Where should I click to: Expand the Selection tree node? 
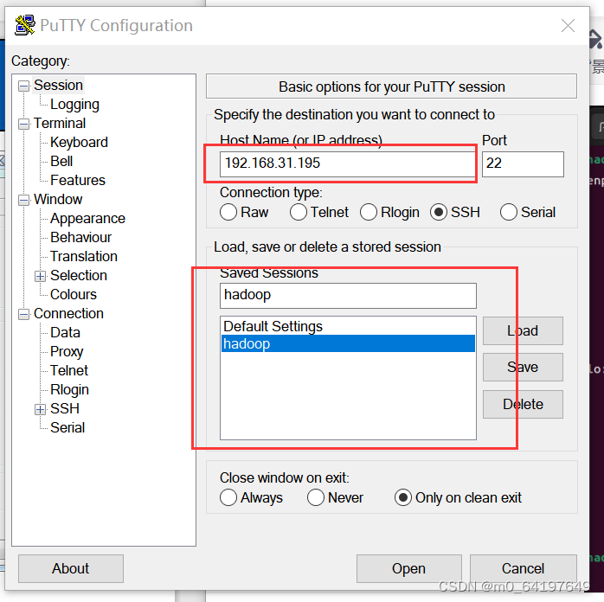coord(41,277)
